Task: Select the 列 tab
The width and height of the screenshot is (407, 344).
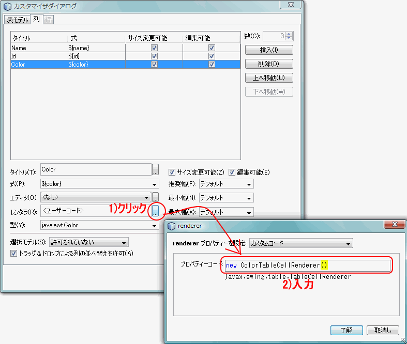Action: (x=36, y=19)
